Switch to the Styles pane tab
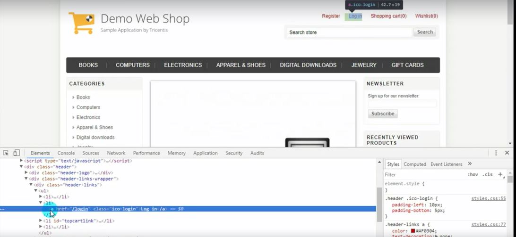The image size is (516, 237). [393, 164]
